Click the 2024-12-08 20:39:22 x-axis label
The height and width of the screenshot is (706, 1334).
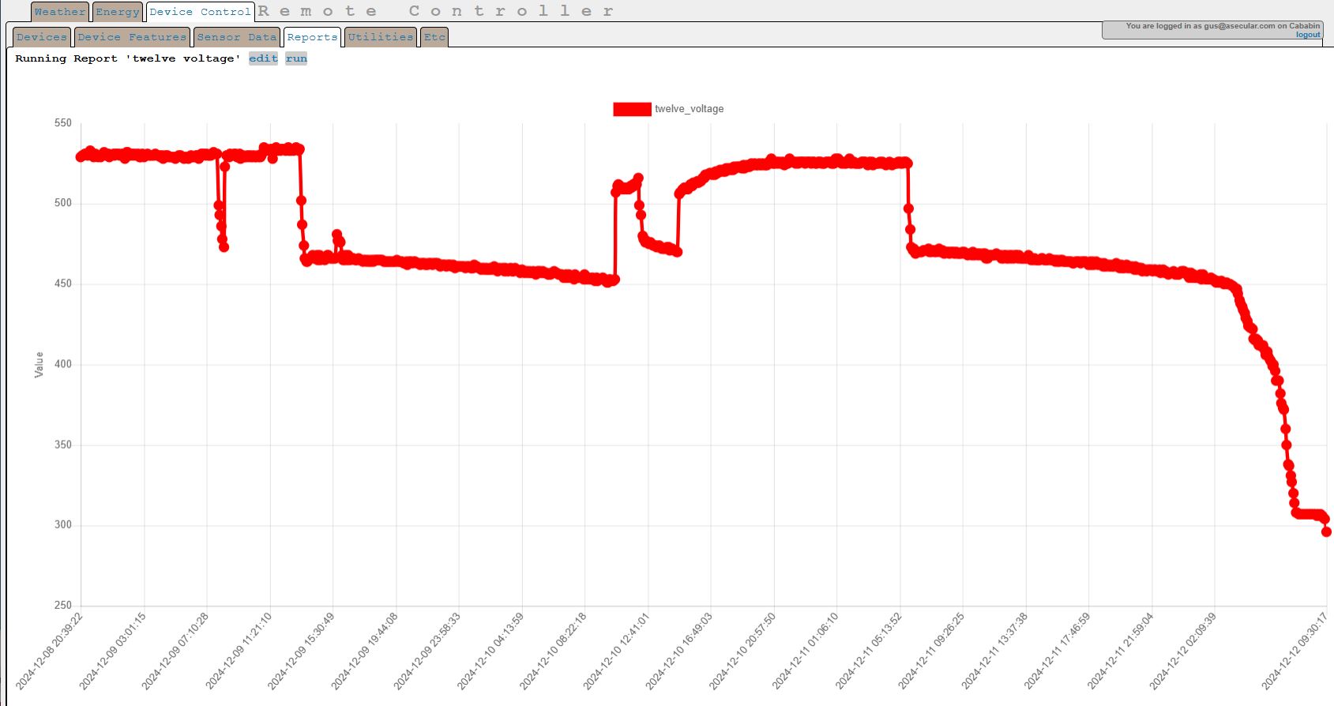pos(50,650)
